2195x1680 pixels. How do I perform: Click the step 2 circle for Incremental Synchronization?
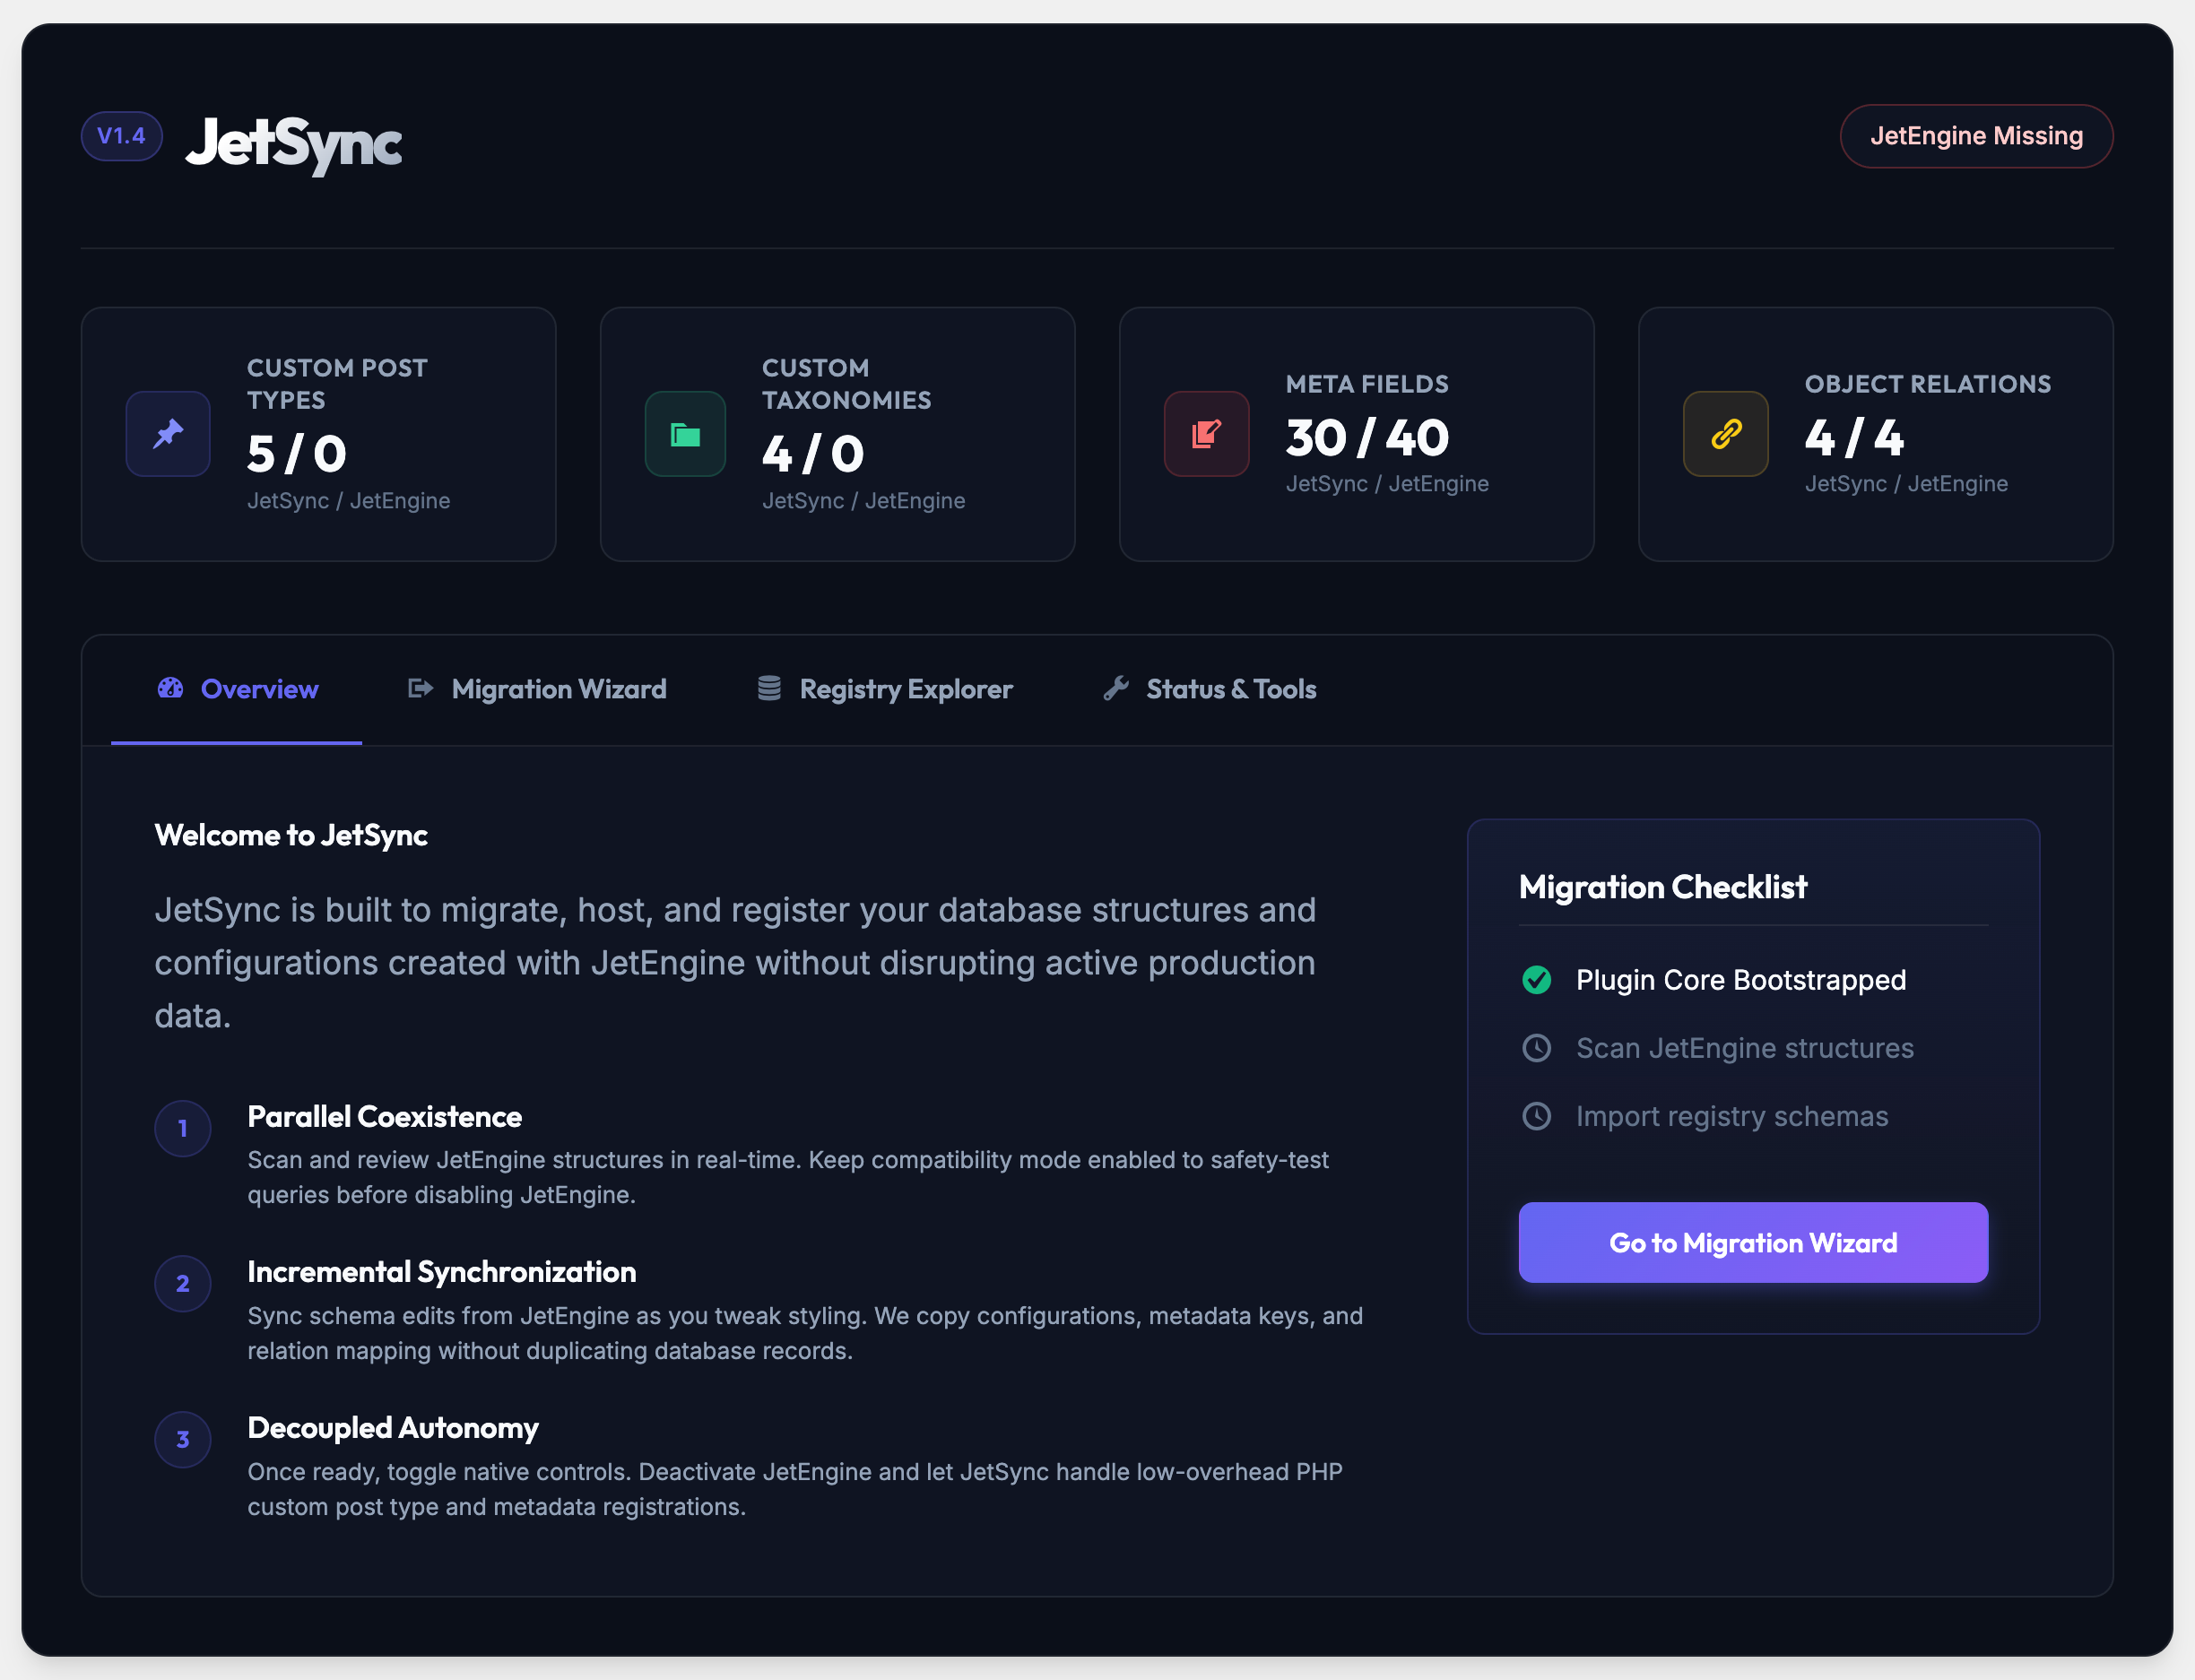point(183,1283)
